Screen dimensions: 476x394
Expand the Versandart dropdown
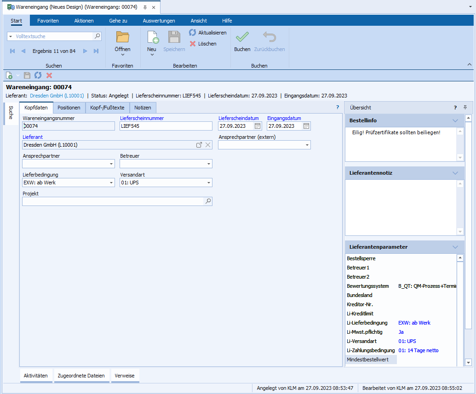point(209,183)
